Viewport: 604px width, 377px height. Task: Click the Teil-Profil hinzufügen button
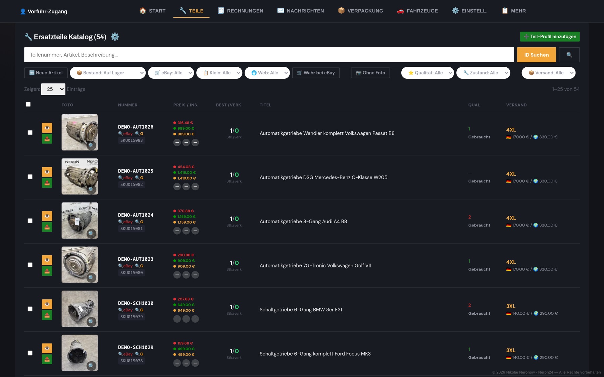(550, 37)
